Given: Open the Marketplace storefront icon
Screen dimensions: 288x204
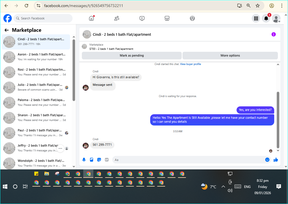Looking at the screenshot, I should (x=167, y=18).
